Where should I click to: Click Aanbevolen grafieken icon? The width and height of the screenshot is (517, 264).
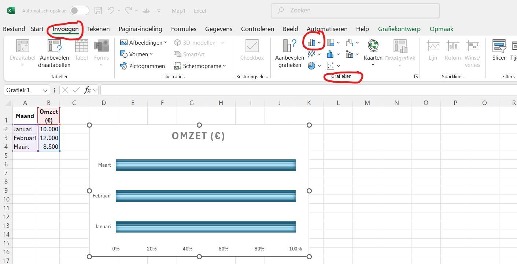pos(289,46)
